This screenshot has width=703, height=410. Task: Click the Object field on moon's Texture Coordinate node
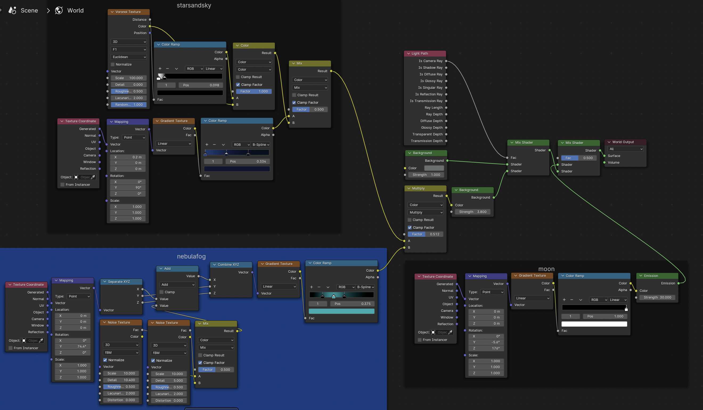[x=441, y=332]
